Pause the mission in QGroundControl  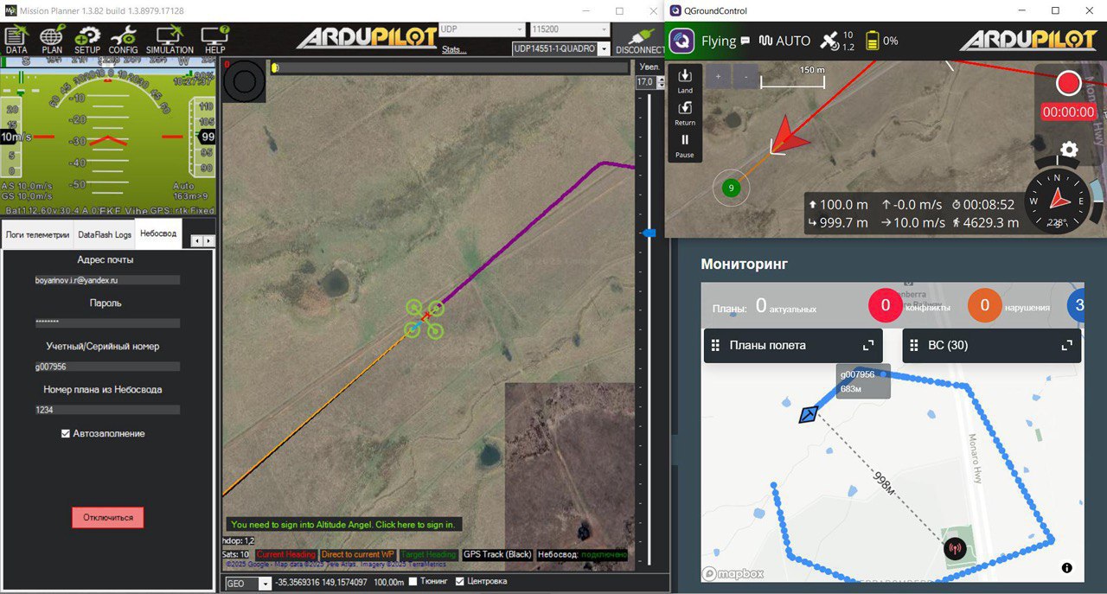[685, 145]
